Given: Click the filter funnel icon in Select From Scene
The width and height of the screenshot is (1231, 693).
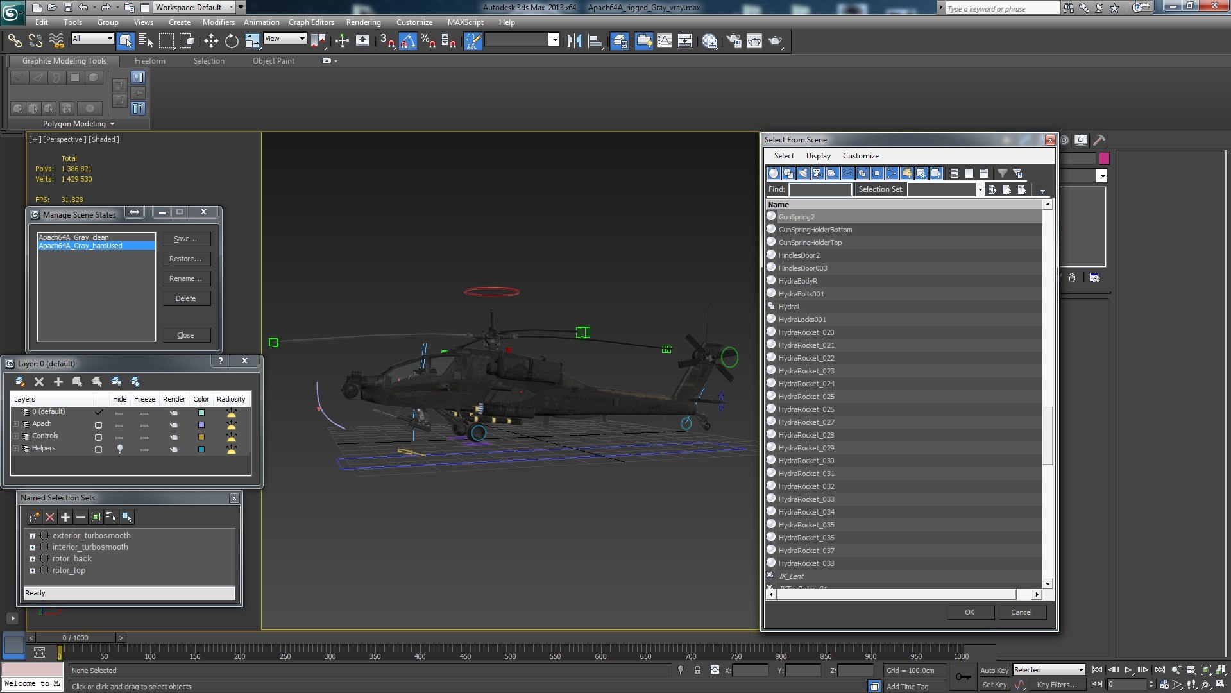Looking at the screenshot, I should click(1002, 173).
